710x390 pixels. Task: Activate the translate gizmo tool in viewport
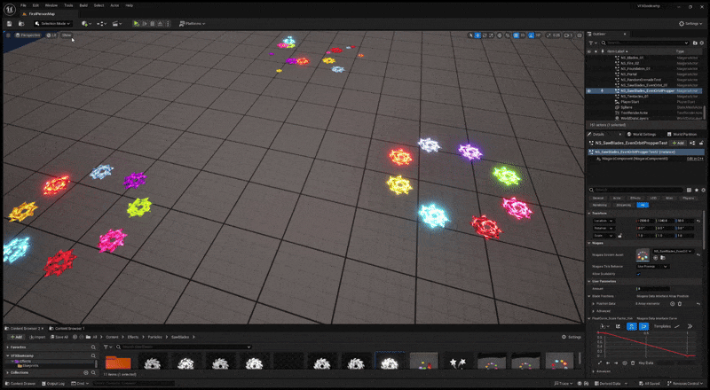(x=477, y=35)
